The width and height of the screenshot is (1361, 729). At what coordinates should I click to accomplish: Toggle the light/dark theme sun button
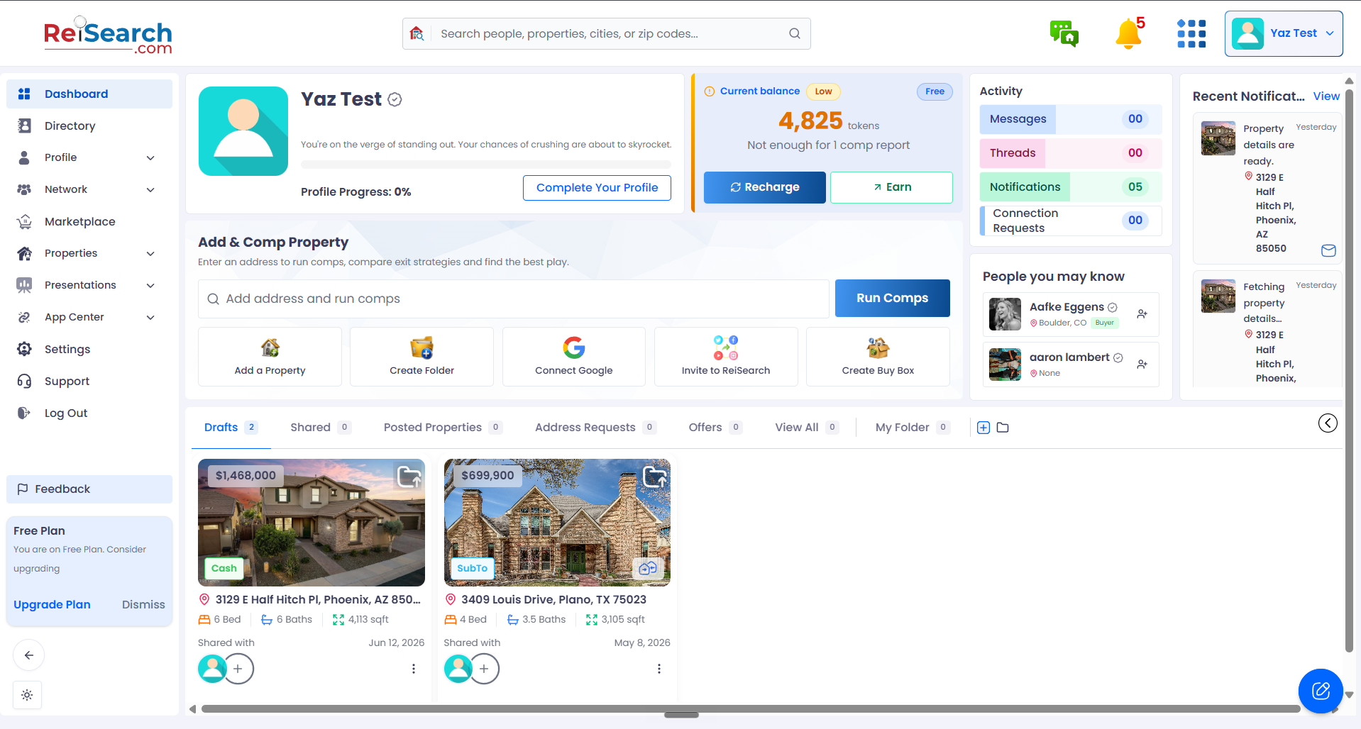coord(27,695)
